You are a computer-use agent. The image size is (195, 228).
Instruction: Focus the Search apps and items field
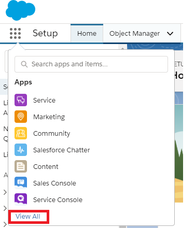point(91,64)
